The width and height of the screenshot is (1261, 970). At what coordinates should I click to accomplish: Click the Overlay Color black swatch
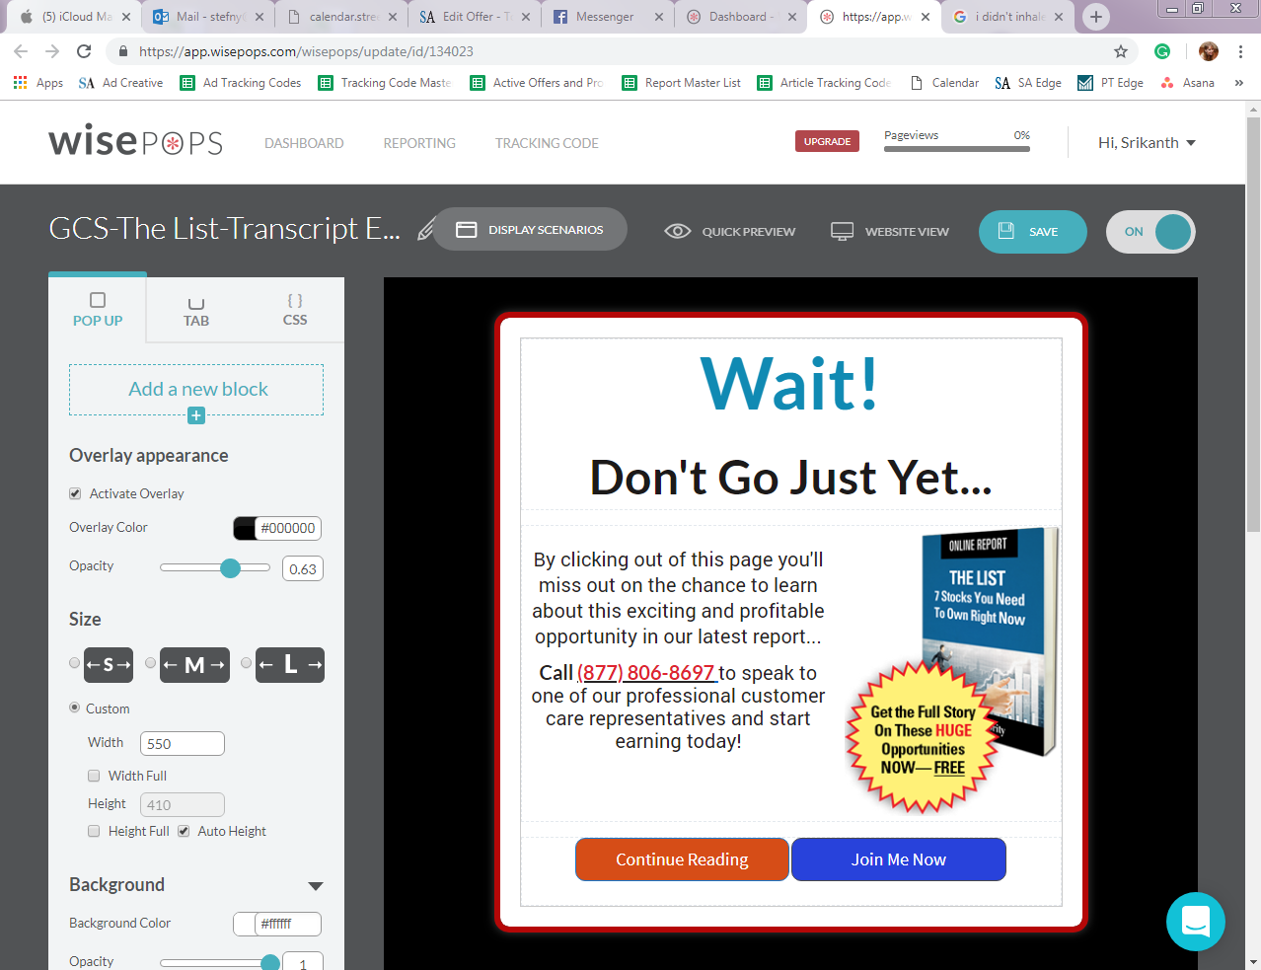[245, 528]
